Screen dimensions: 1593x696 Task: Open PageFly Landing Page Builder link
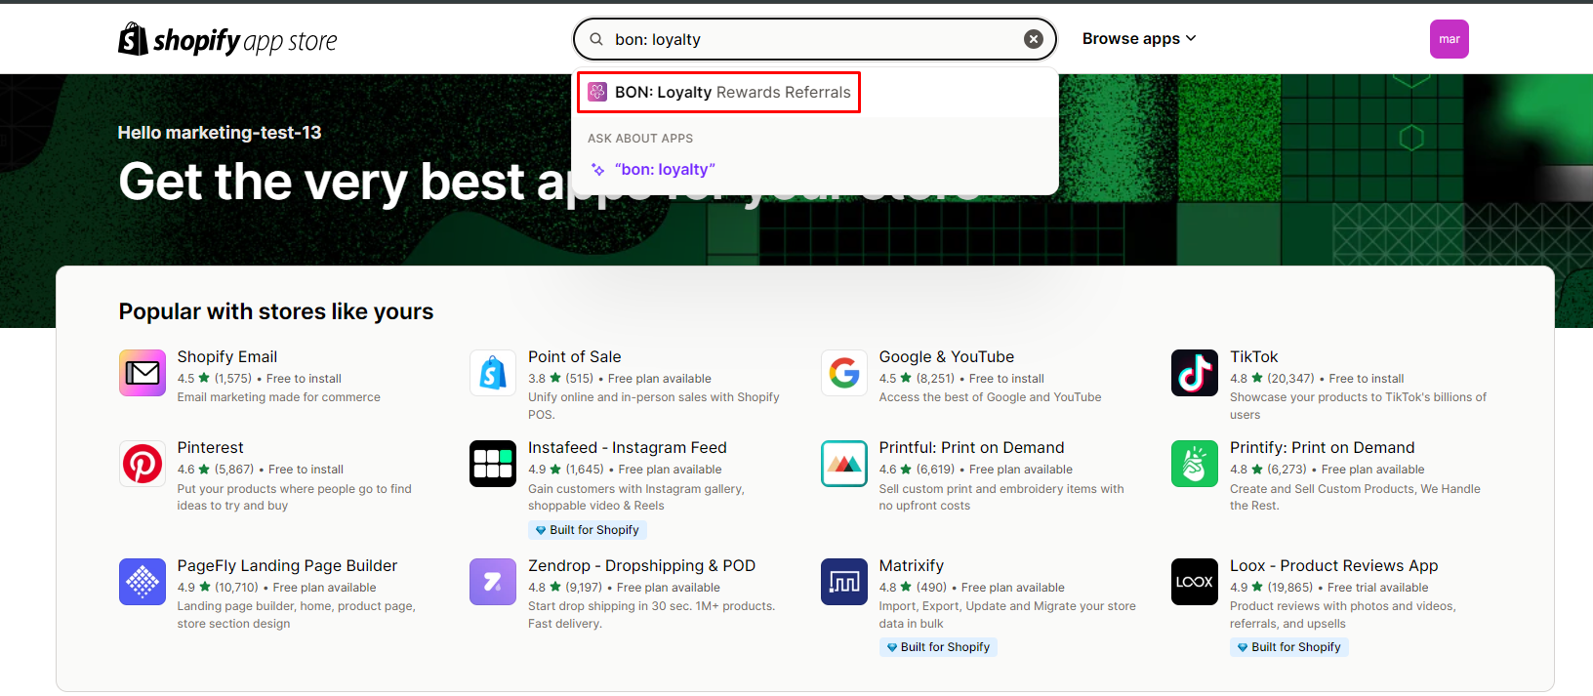(x=288, y=566)
